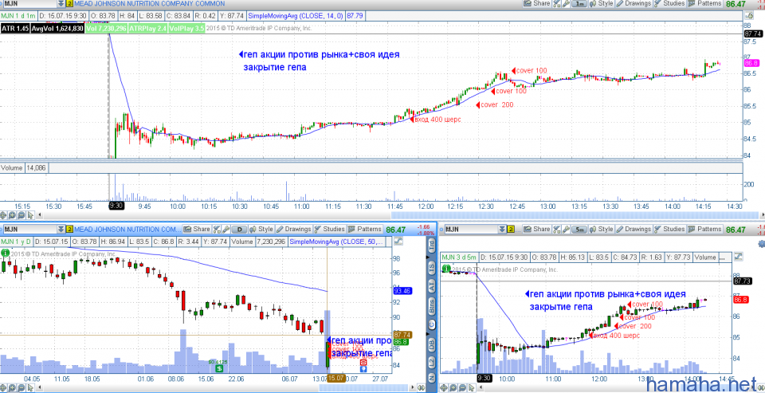Open the Patterns menu on the 5m chart
Image resolution: width=765 pixels, height=393 pixels.
pos(705,229)
